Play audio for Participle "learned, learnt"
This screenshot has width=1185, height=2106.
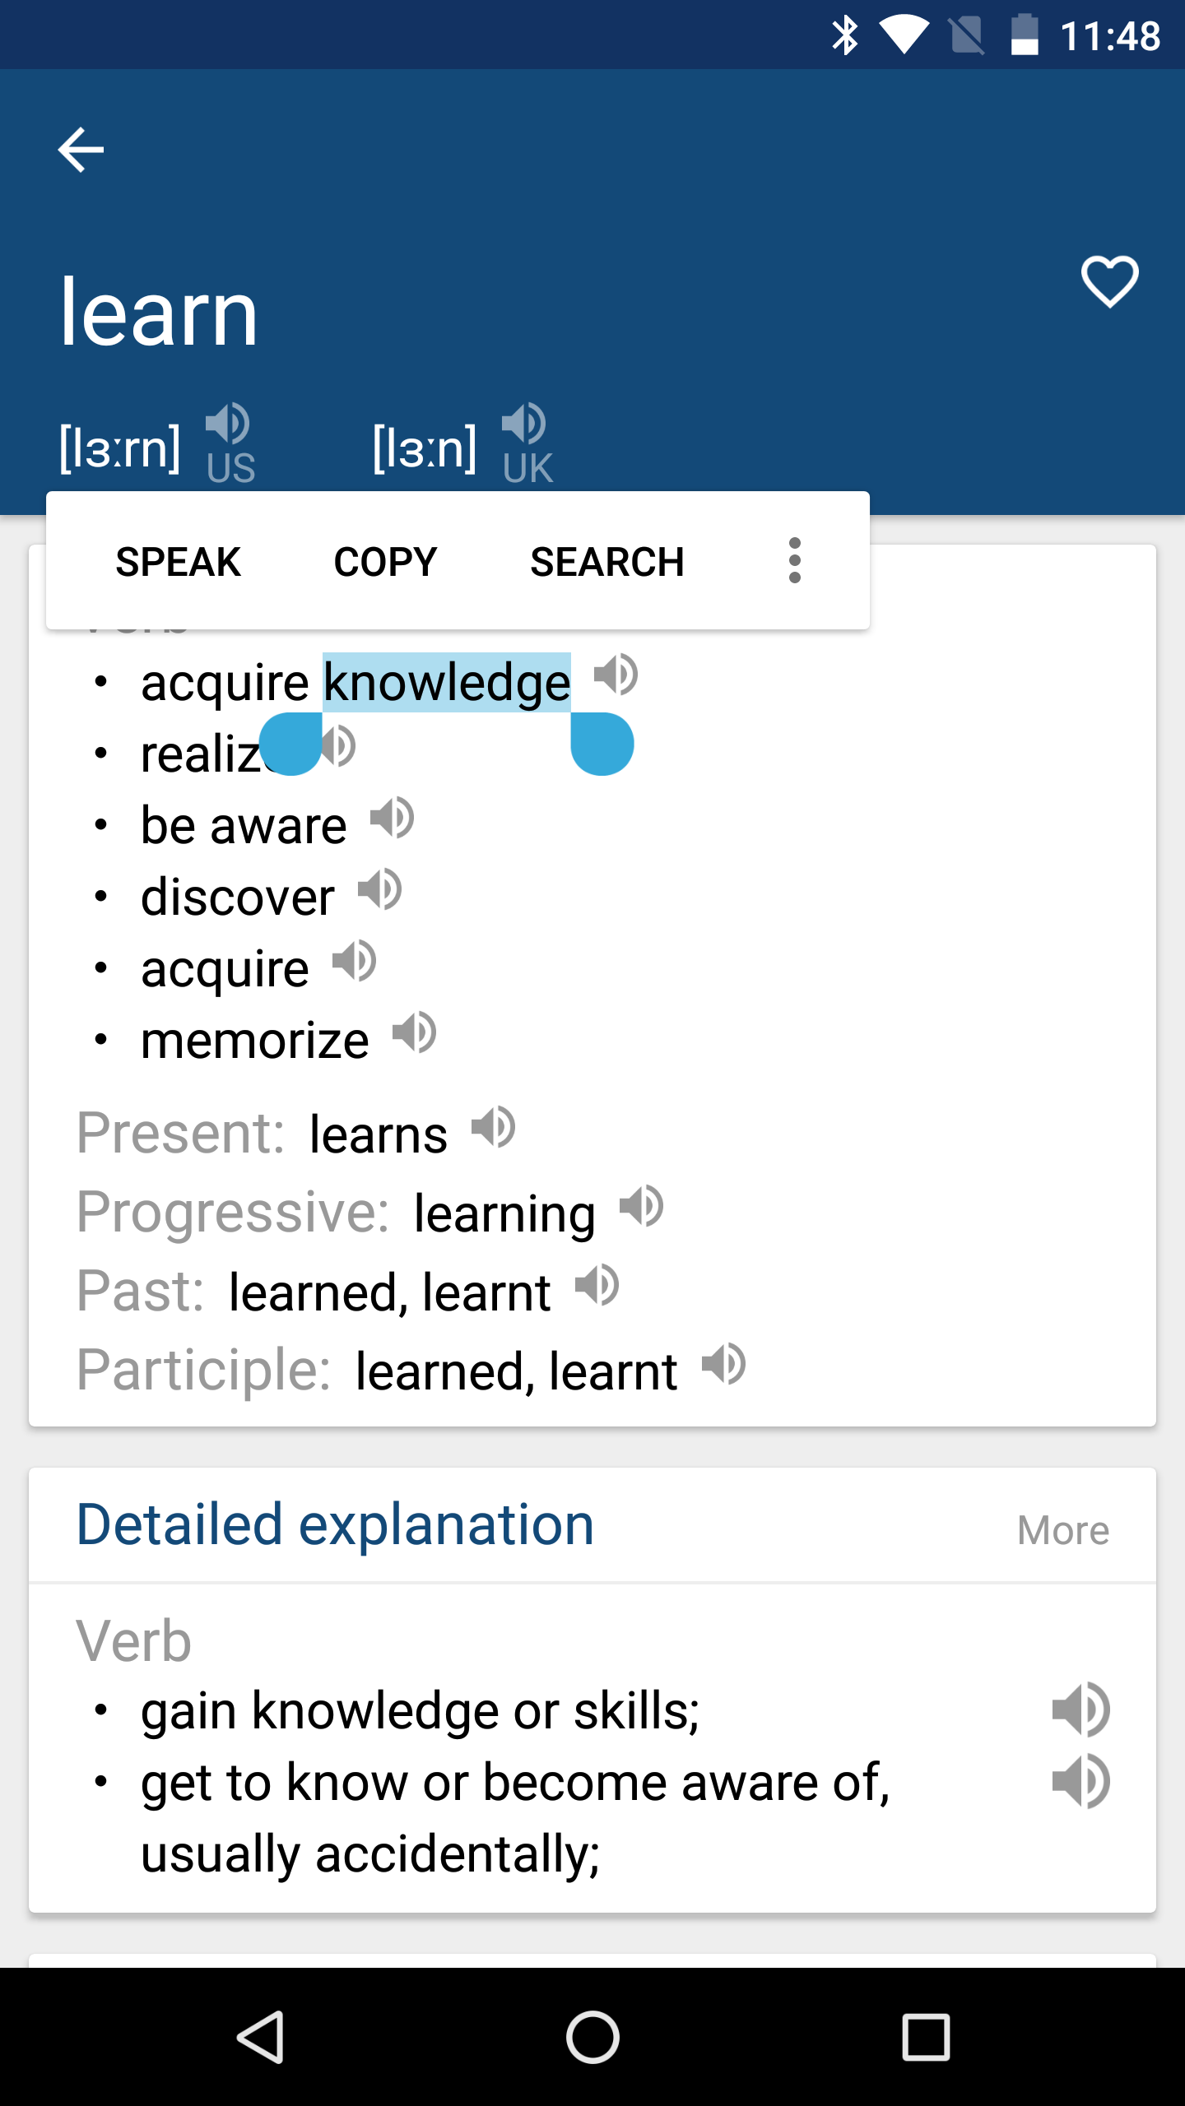[x=724, y=1365]
